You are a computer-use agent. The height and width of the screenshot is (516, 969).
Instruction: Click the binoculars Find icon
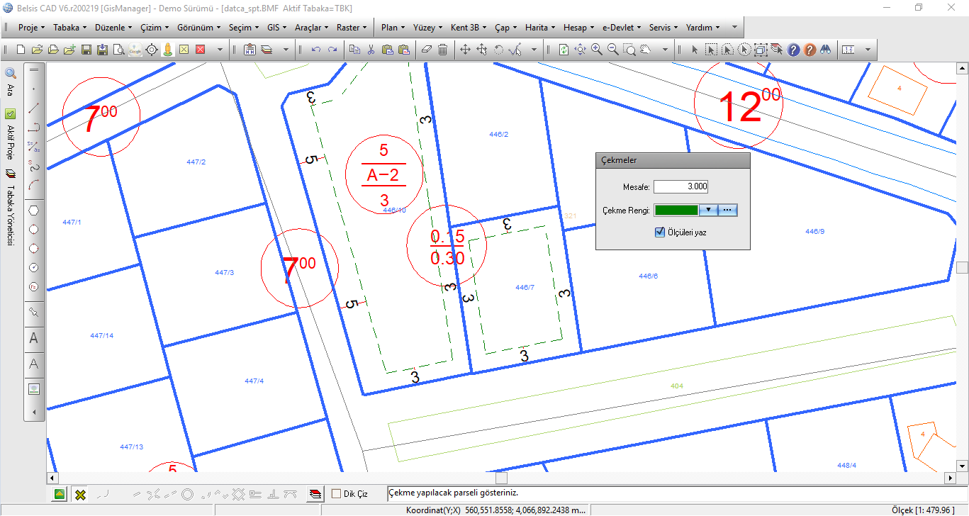pyautogui.click(x=825, y=50)
